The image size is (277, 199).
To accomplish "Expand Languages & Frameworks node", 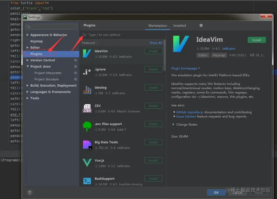I will pos(28,92).
